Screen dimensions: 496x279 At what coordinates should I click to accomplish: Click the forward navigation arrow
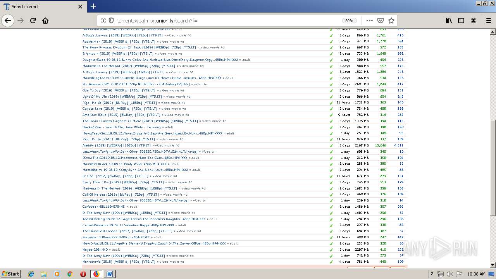21,21
